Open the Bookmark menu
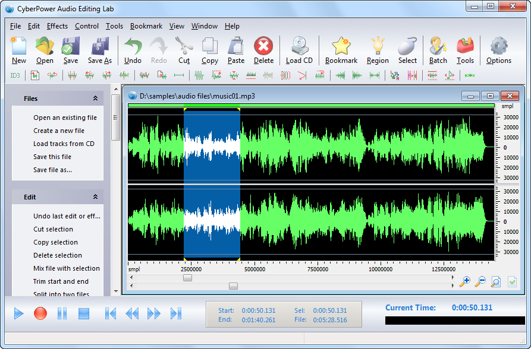Screen dimensions: 531x349 [146, 26]
